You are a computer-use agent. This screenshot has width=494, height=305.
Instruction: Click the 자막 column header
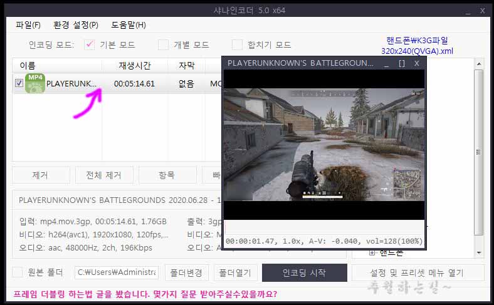click(187, 66)
